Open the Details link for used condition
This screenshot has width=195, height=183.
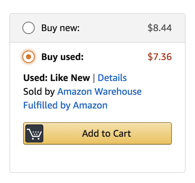click(112, 78)
